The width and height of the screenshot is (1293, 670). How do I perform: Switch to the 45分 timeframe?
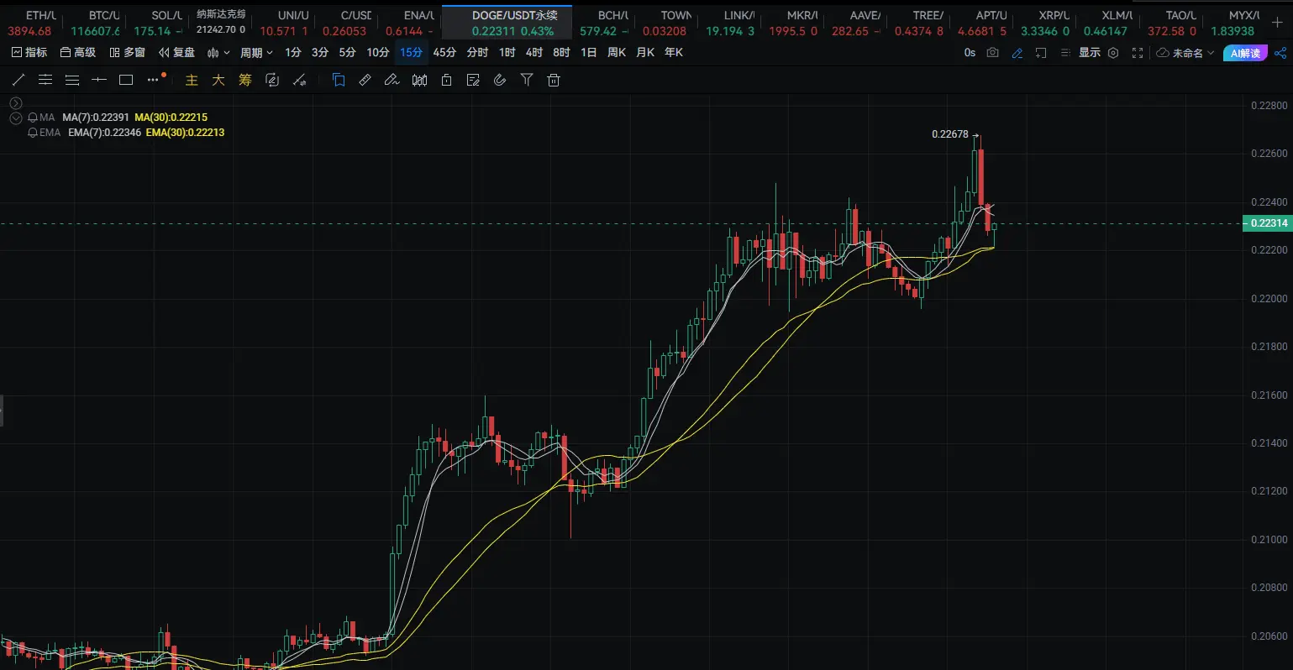pos(444,52)
